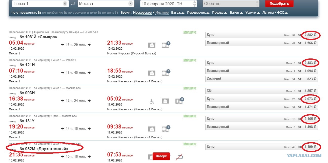This screenshot has width=328, height=163.
Task: Open Маршрут link for train 131У
Action: click(x=190, y=116)
